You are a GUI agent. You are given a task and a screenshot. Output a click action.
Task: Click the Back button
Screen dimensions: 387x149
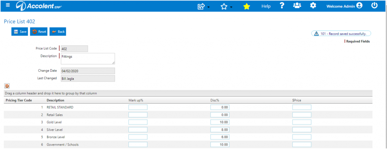pyautogui.click(x=58, y=32)
